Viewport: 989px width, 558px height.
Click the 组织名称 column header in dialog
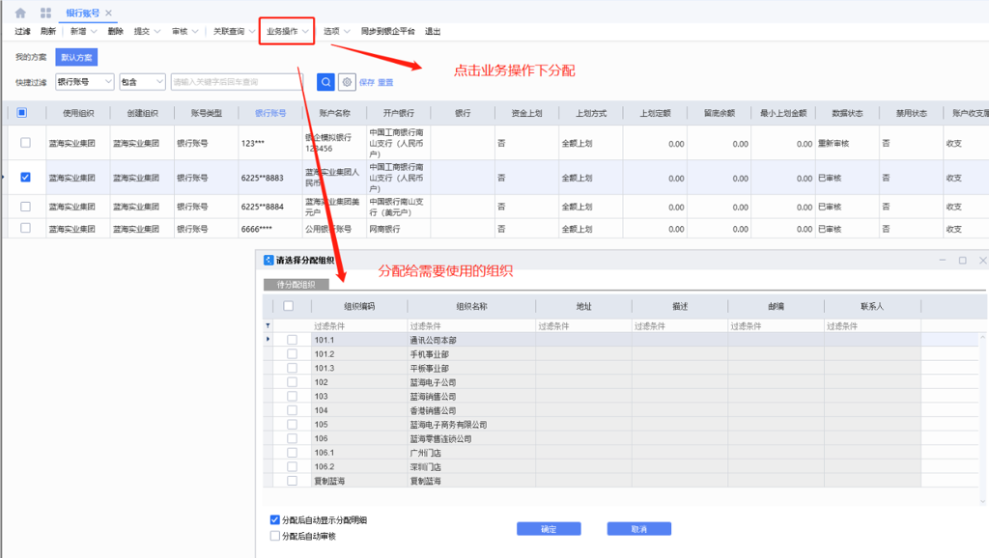471,306
